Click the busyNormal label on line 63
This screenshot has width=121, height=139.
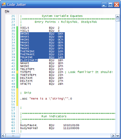29,128
